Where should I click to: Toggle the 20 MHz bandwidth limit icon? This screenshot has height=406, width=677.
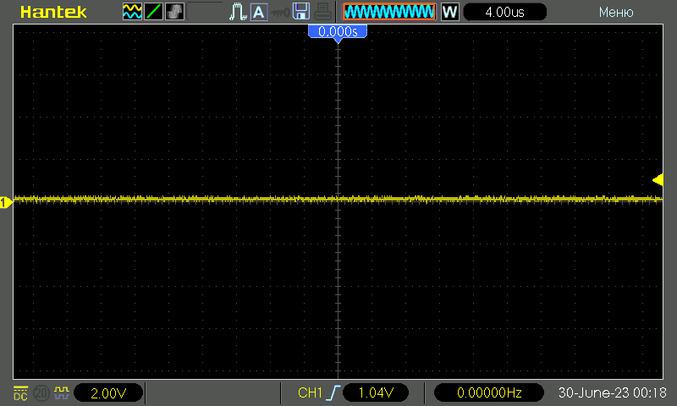coord(41,392)
